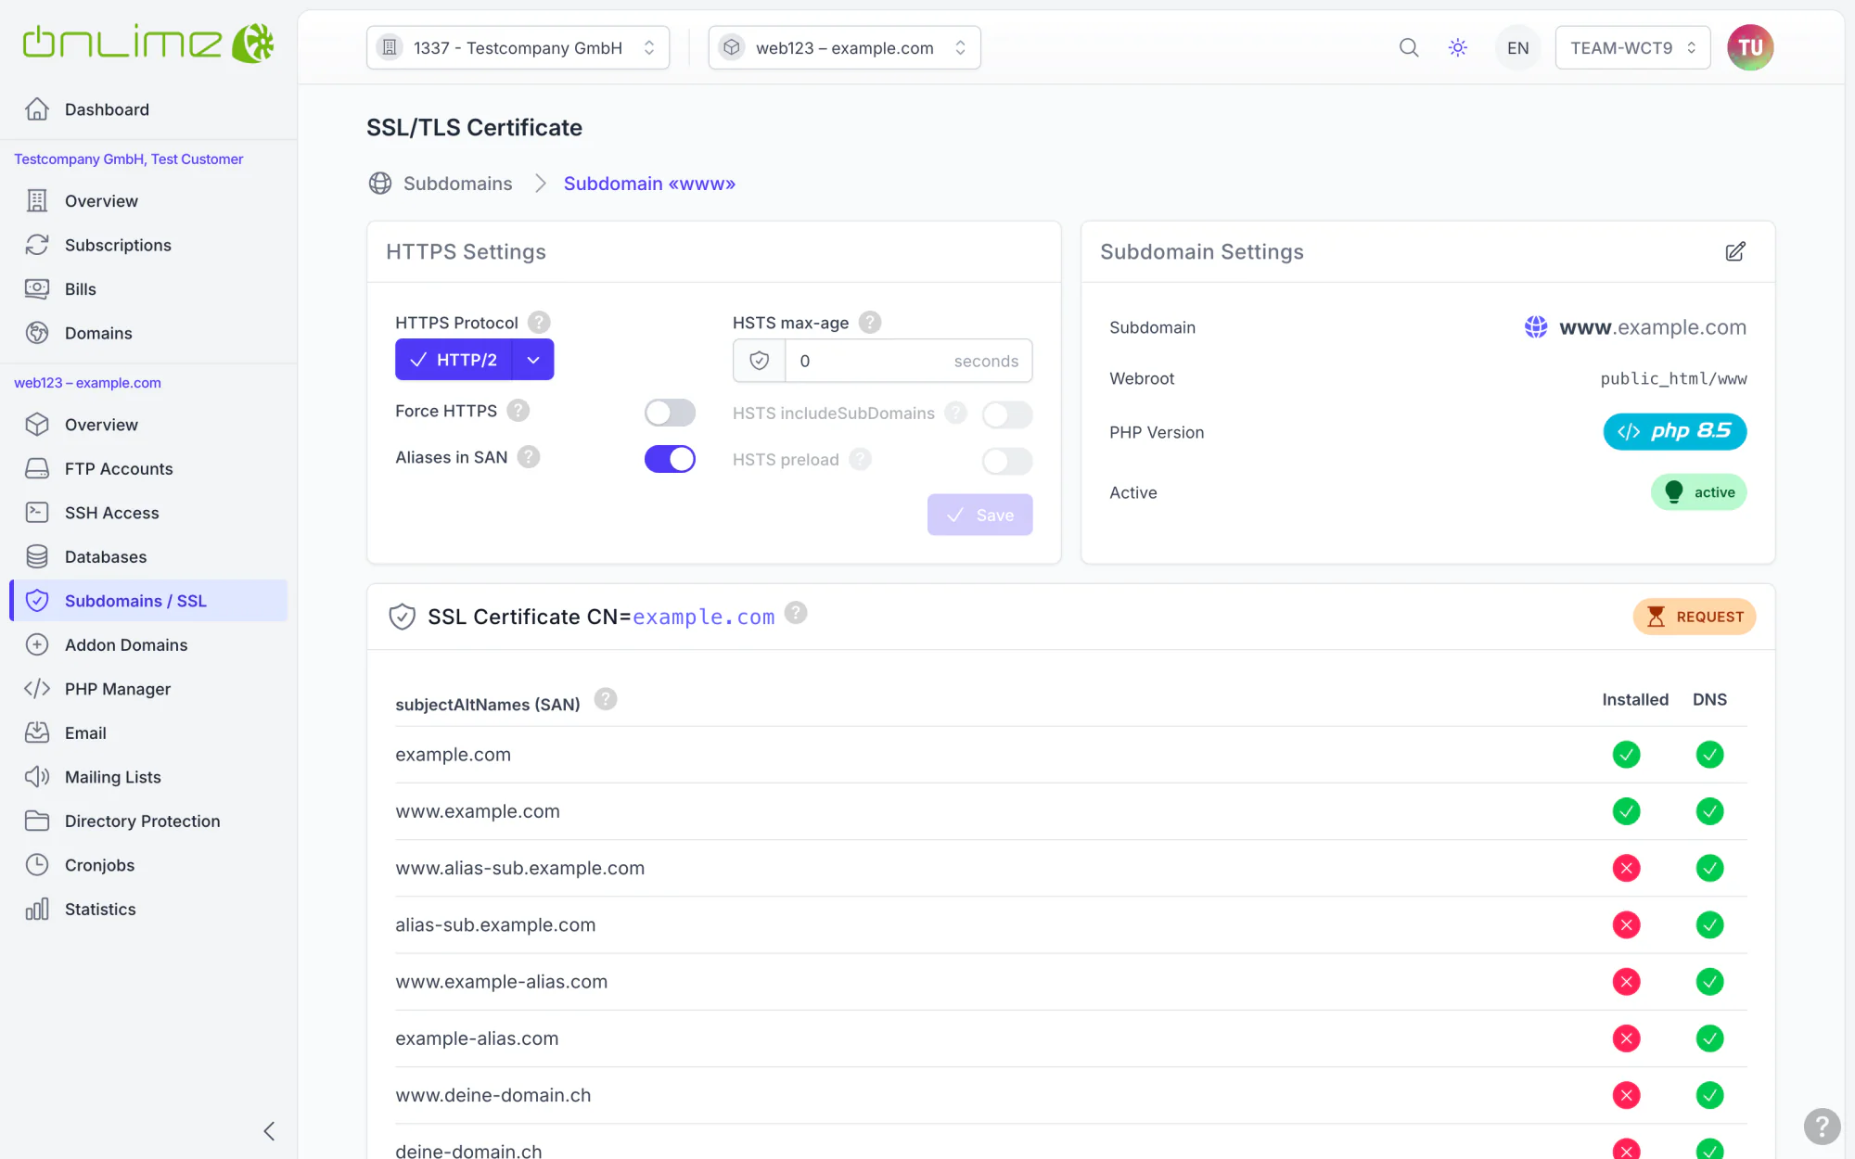This screenshot has width=1855, height=1159.
Task: Click the REQUEST certificate button
Action: click(1695, 617)
